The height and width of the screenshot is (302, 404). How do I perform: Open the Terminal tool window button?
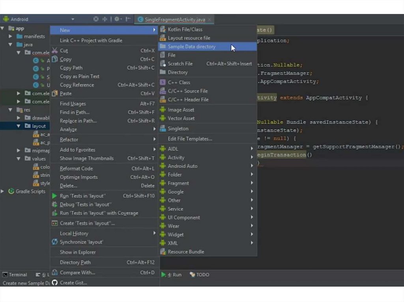click(15, 275)
